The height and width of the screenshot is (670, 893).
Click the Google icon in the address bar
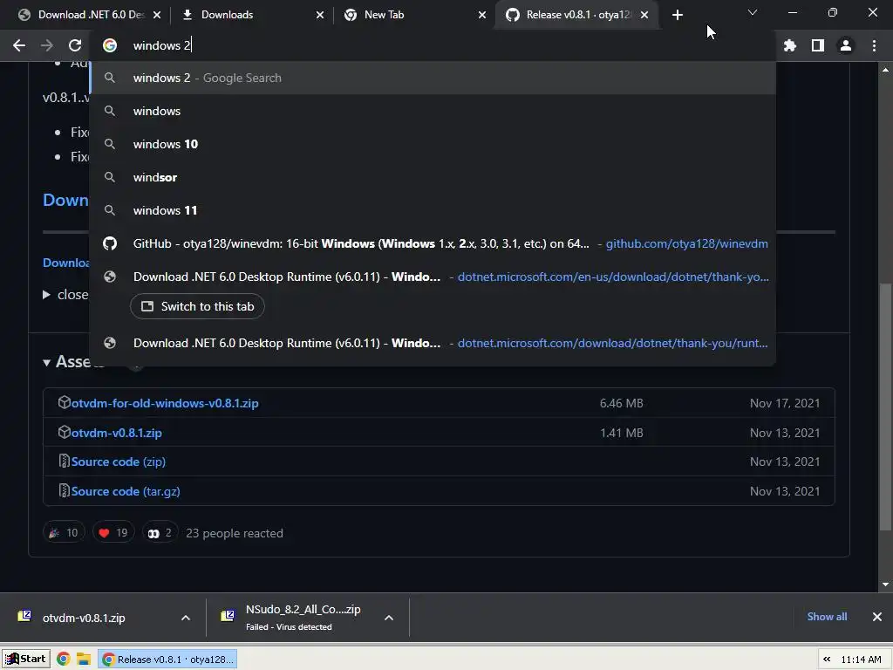pos(110,45)
